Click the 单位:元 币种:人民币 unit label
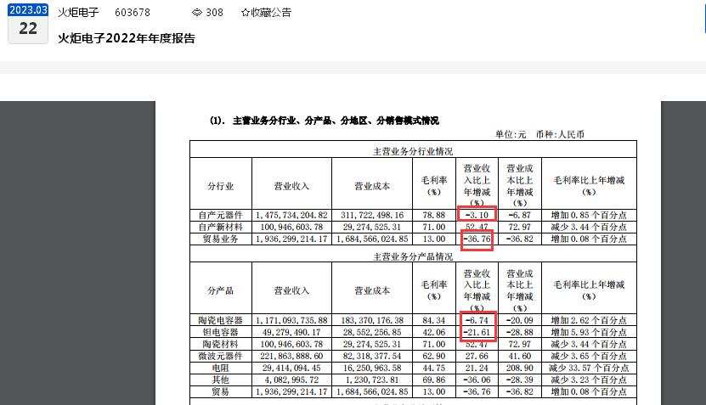706x405 pixels. tap(539, 134)
